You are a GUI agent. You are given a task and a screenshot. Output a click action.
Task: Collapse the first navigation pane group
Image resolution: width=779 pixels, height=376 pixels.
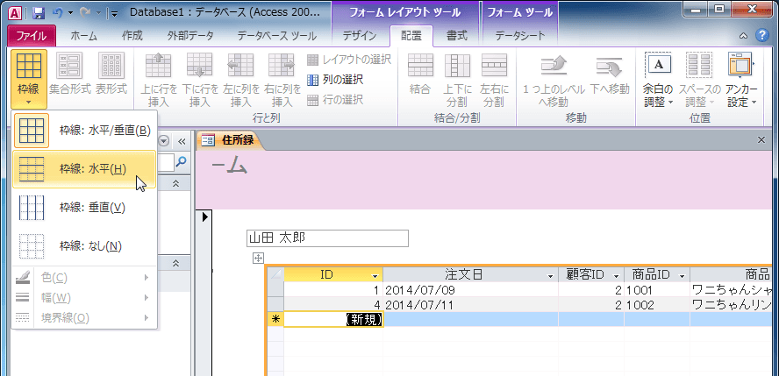click(x=175, y=184)
